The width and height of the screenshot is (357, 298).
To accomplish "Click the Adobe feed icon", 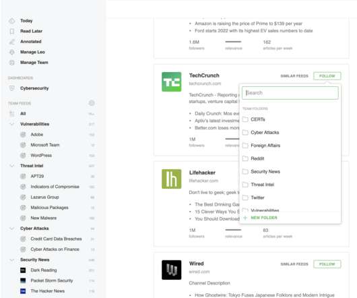I will click(23, 135).
